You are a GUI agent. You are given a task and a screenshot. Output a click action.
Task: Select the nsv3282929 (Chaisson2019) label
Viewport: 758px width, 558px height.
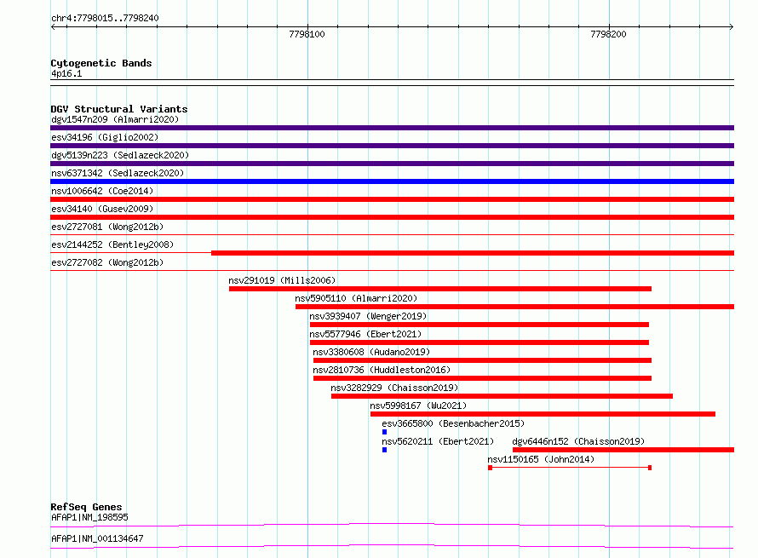pos(394,388)
